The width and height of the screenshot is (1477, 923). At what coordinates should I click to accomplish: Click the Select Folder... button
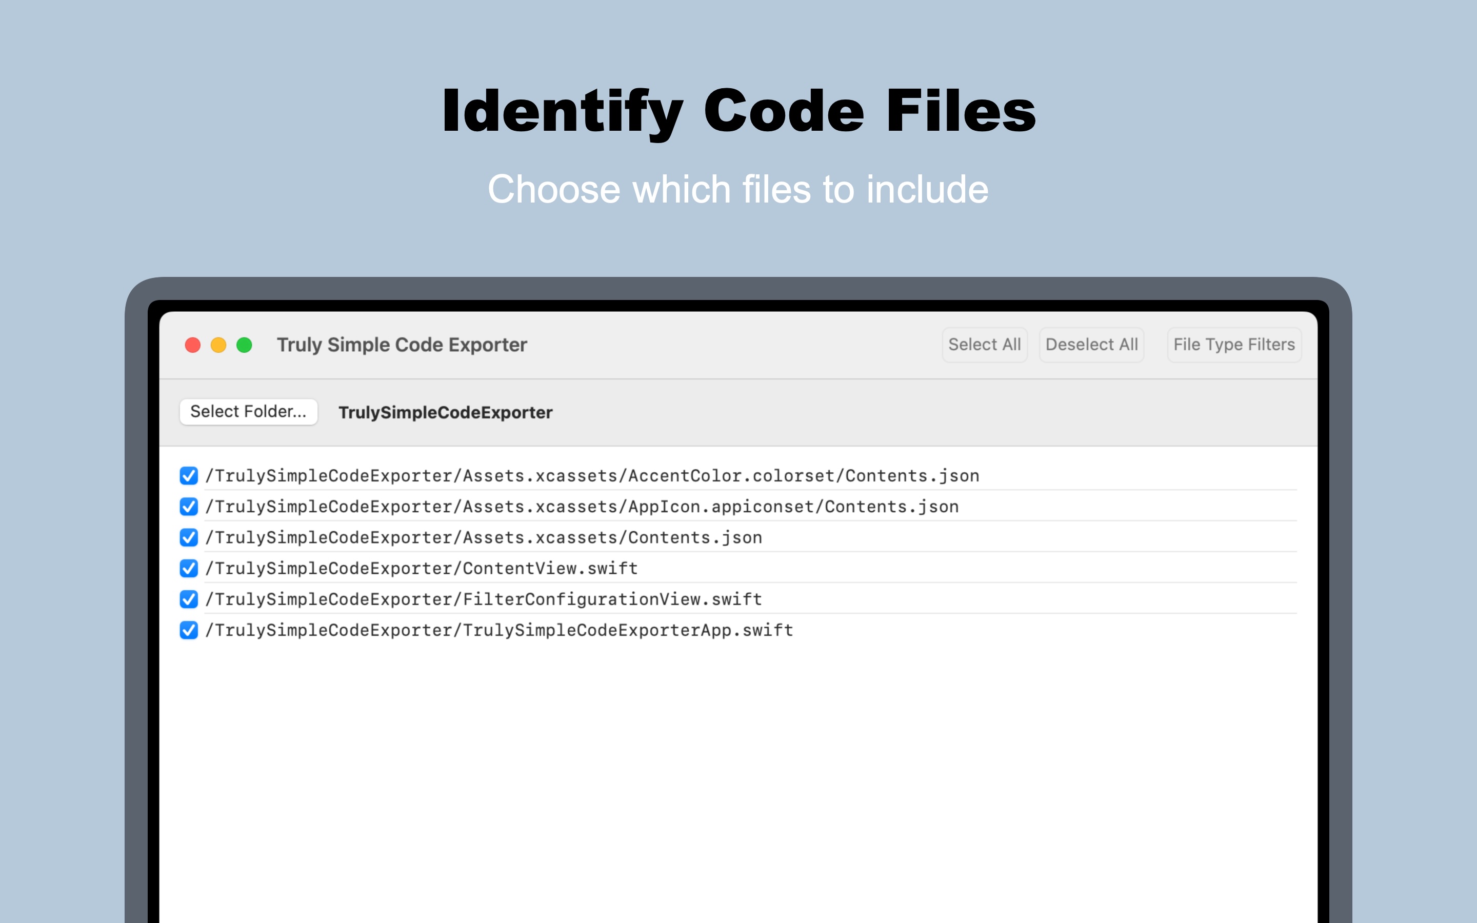[248, 411]
